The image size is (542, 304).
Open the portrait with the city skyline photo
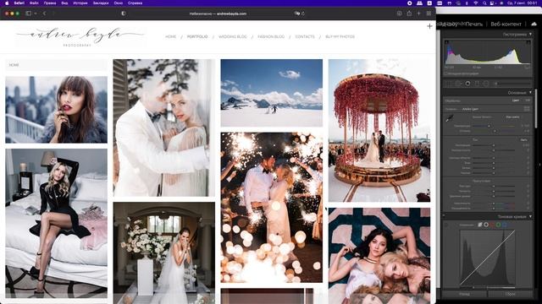tap(57, 110)
